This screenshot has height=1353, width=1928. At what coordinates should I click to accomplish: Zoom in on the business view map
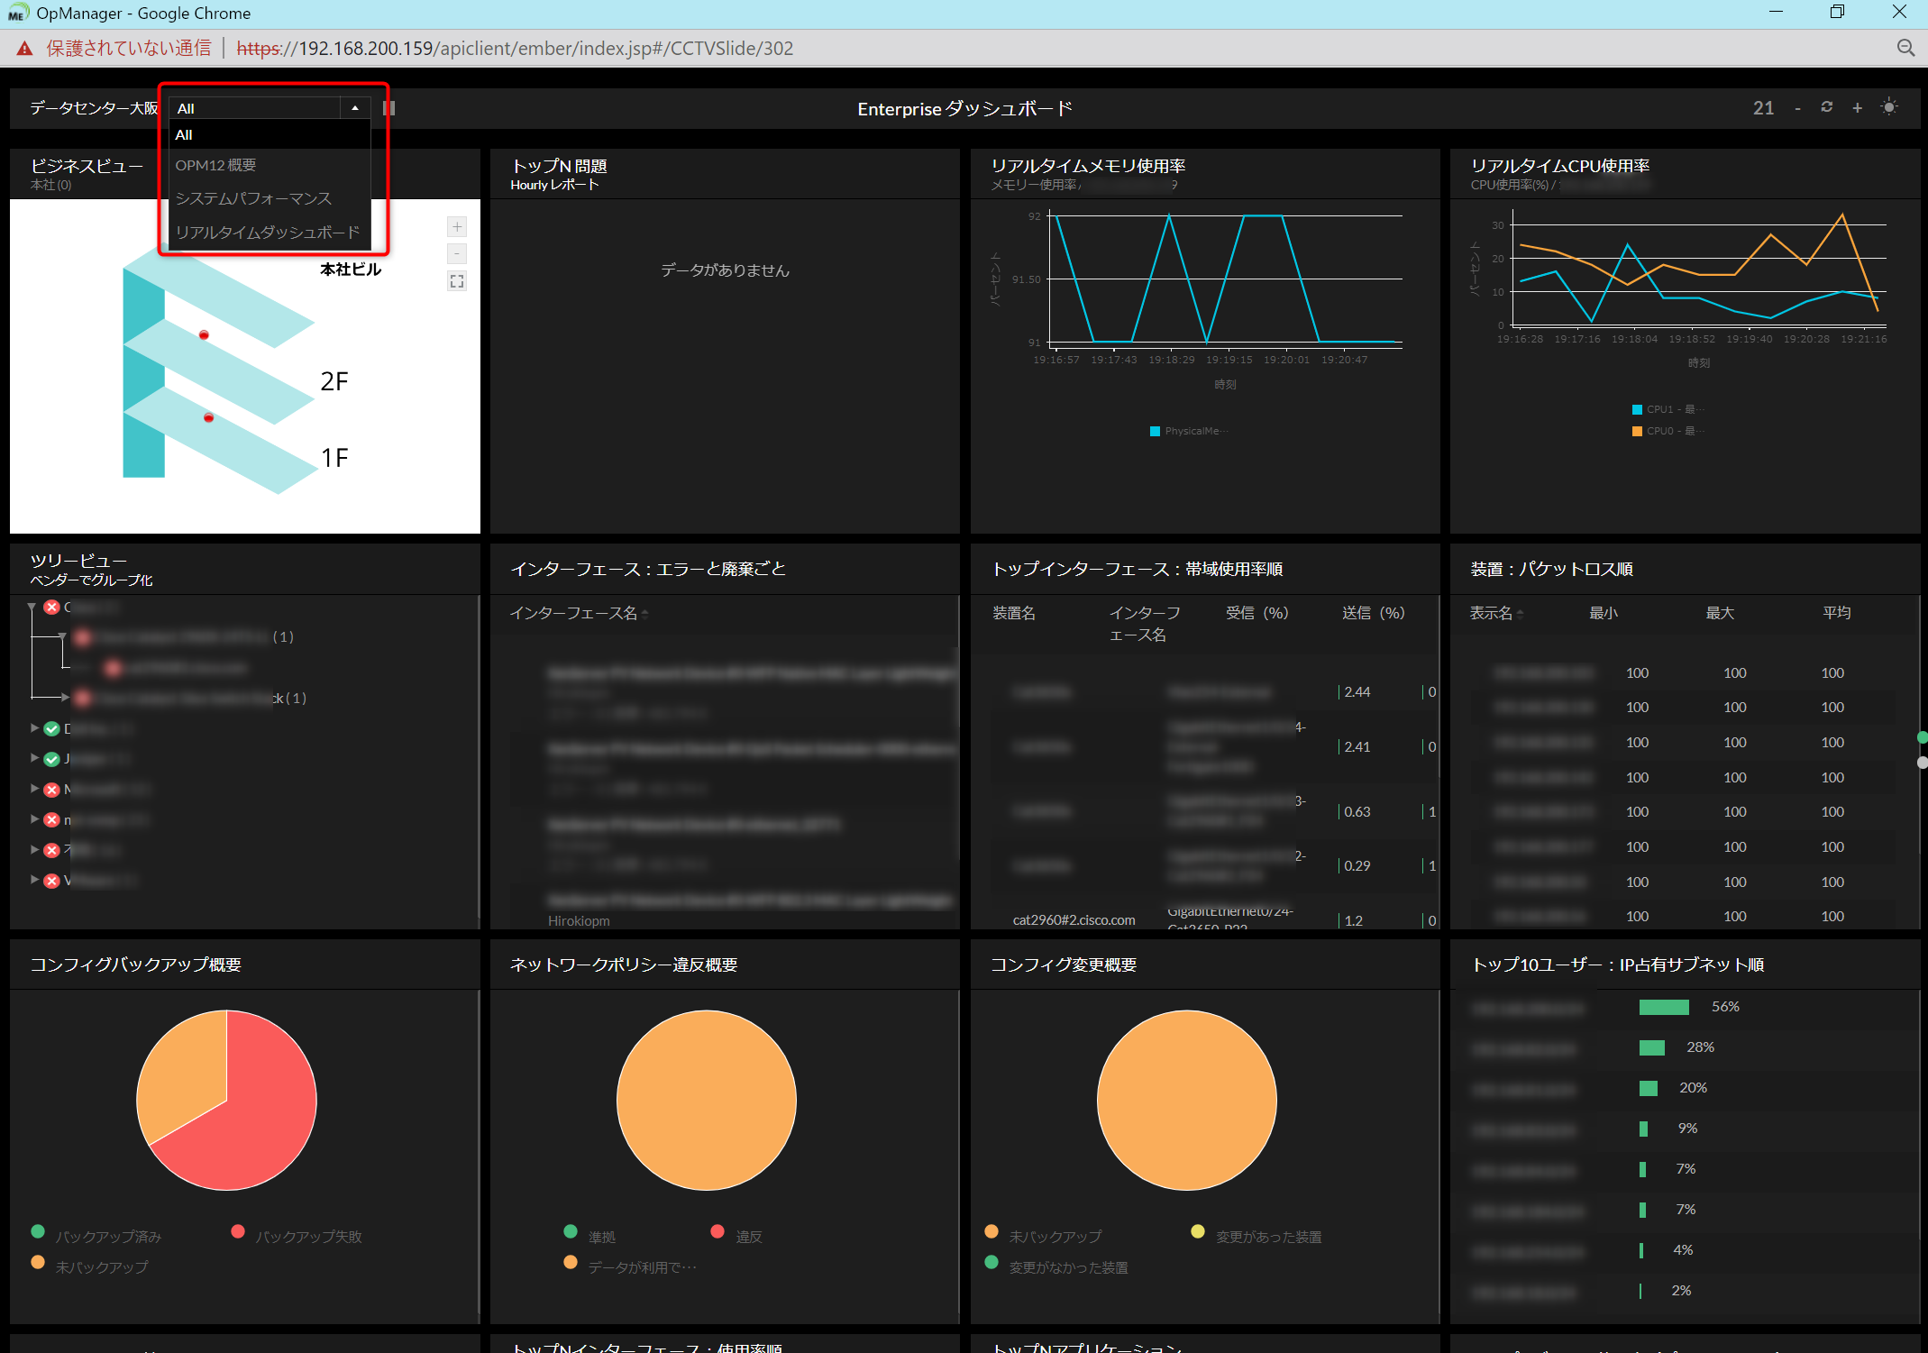457,227
